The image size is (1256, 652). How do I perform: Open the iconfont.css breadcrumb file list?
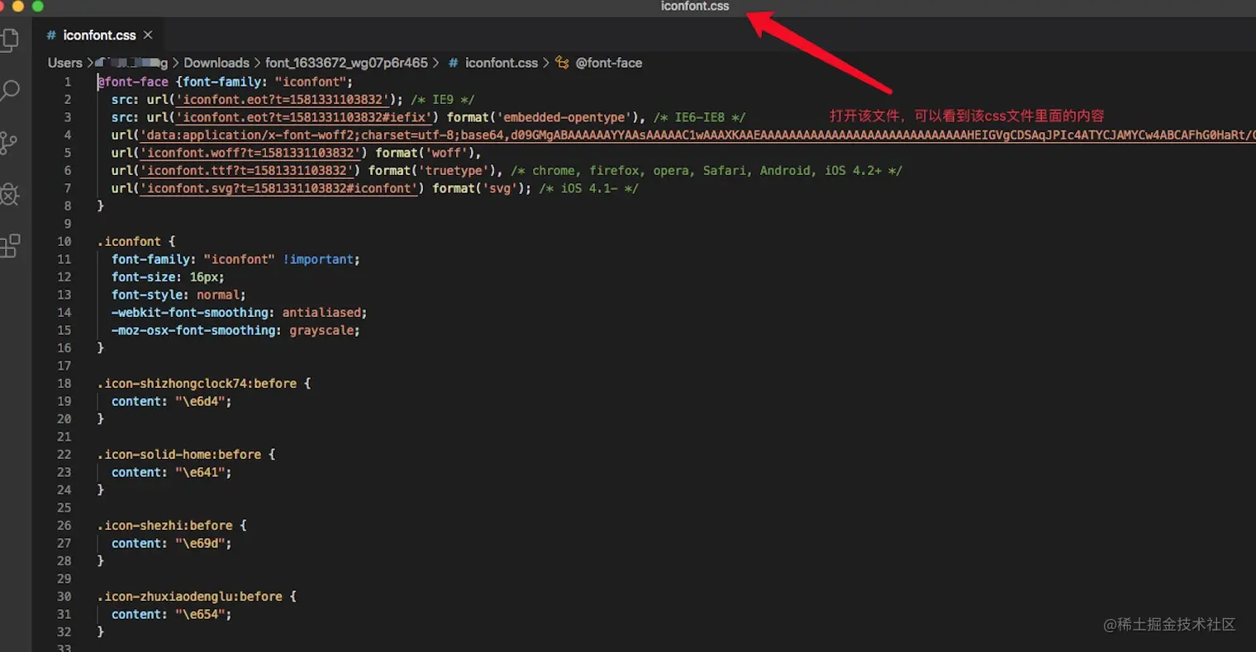click(x=502, y=63)
